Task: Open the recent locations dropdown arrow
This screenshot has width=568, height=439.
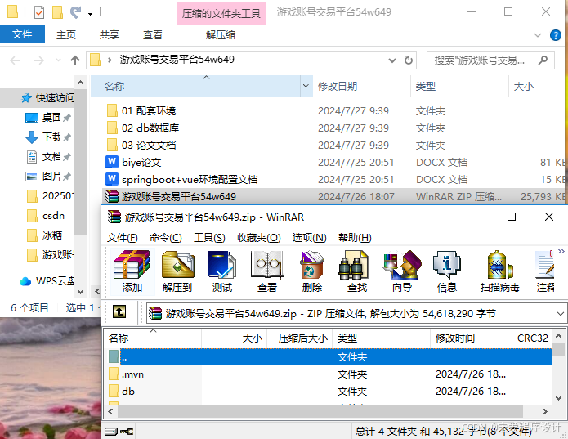Action: coord(58,60)
